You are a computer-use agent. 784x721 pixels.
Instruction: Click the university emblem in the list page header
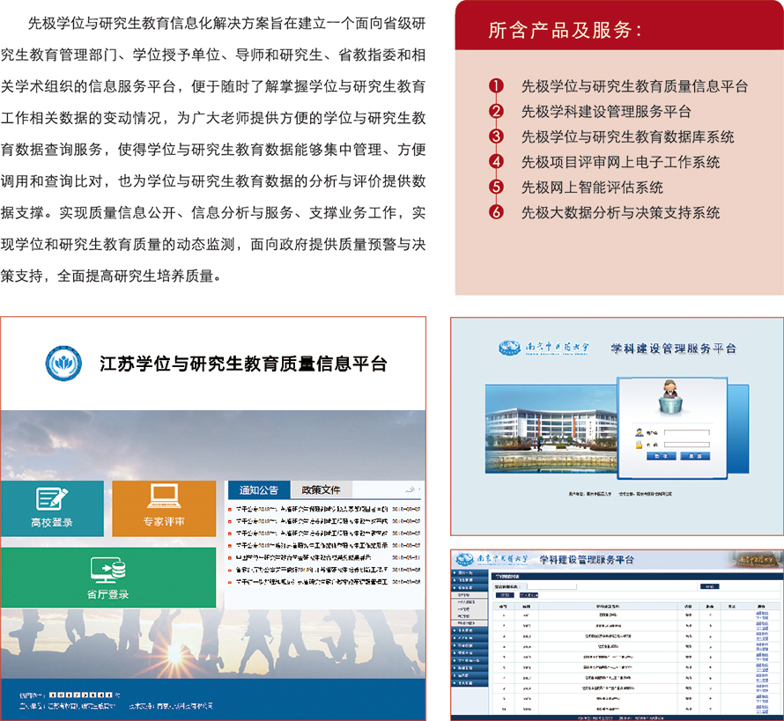(x=464, y=560)
